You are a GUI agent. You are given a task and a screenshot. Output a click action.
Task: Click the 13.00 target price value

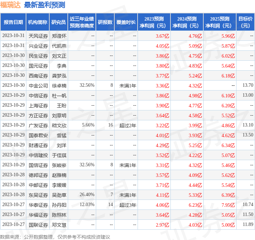click(248, 95)
